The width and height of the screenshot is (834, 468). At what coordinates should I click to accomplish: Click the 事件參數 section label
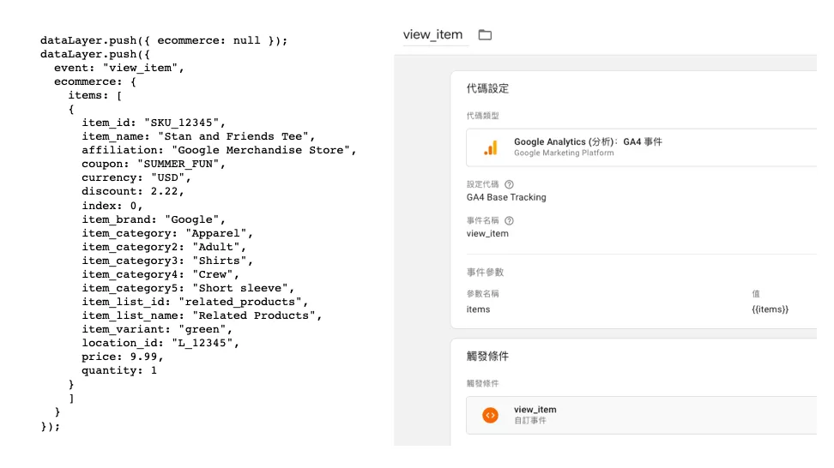(485, 272)
